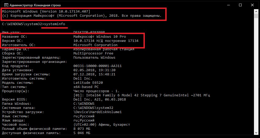Click the 'Latitude E6520' model value
Viewport: 260px width, 138px height.
pyautogui.click(x=88, y=83)
